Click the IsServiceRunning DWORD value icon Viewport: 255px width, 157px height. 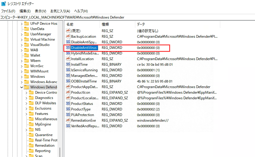(x=68, y=70)
